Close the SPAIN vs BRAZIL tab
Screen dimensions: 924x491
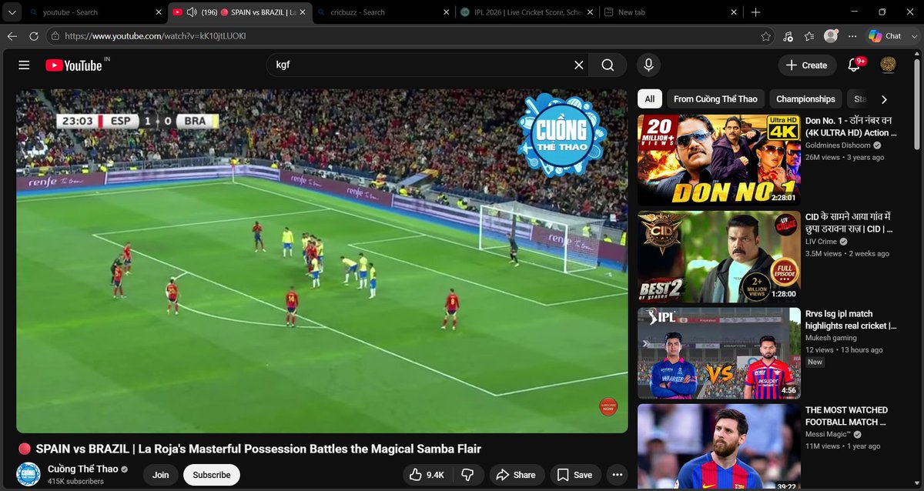coord(302,12)
